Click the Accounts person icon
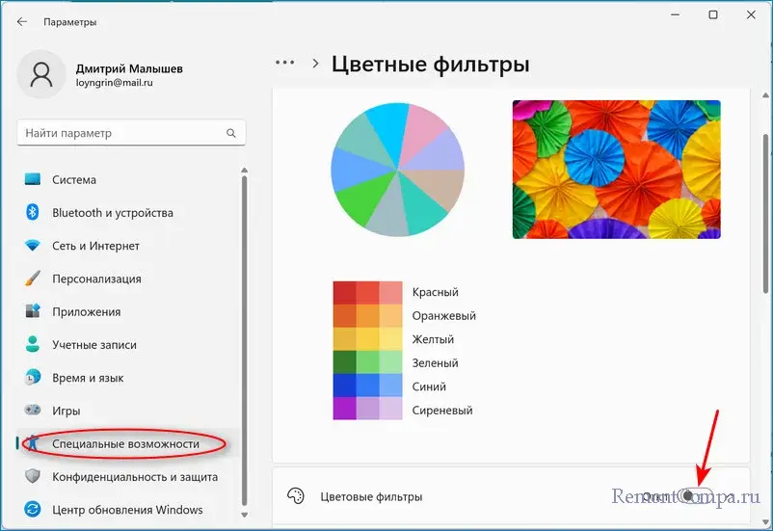This screenshot has height=531, width=773. [33, 344]
